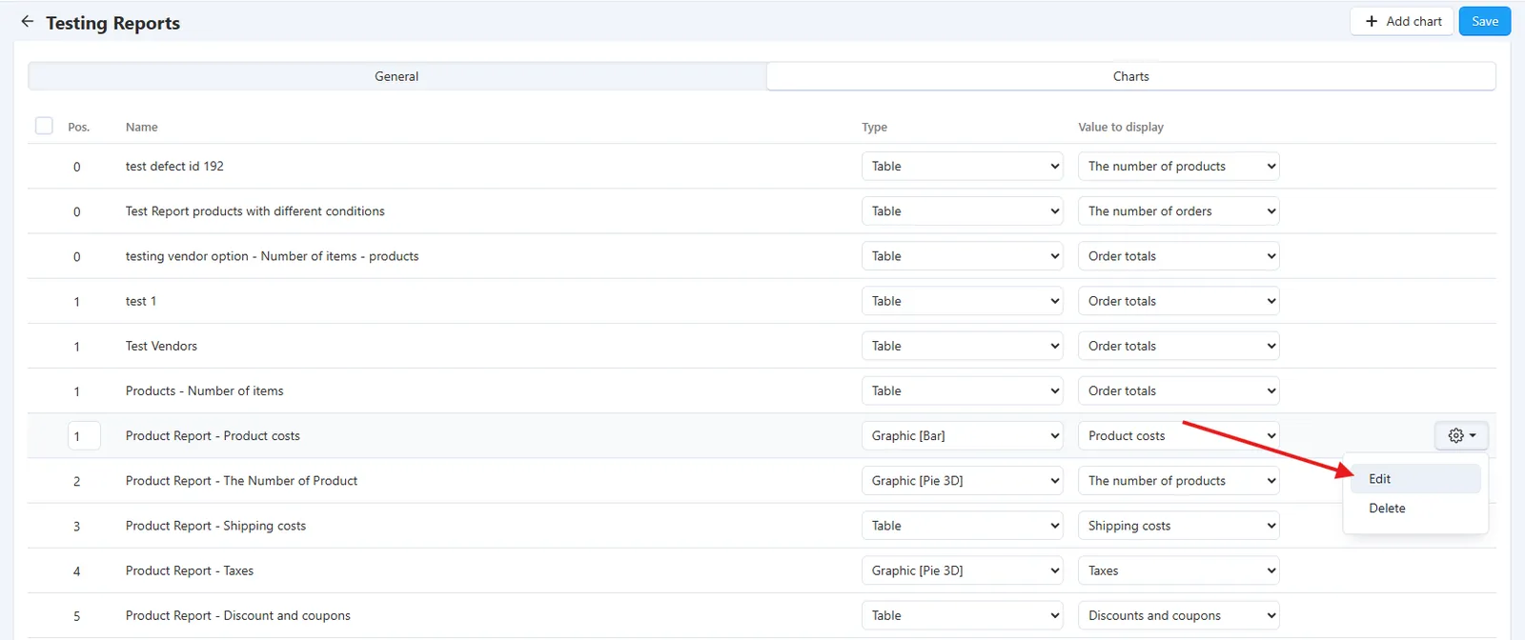1525x640 pixels.
Task: Open Value dropdown for test defect id 192
Action: click(1179, 167)
